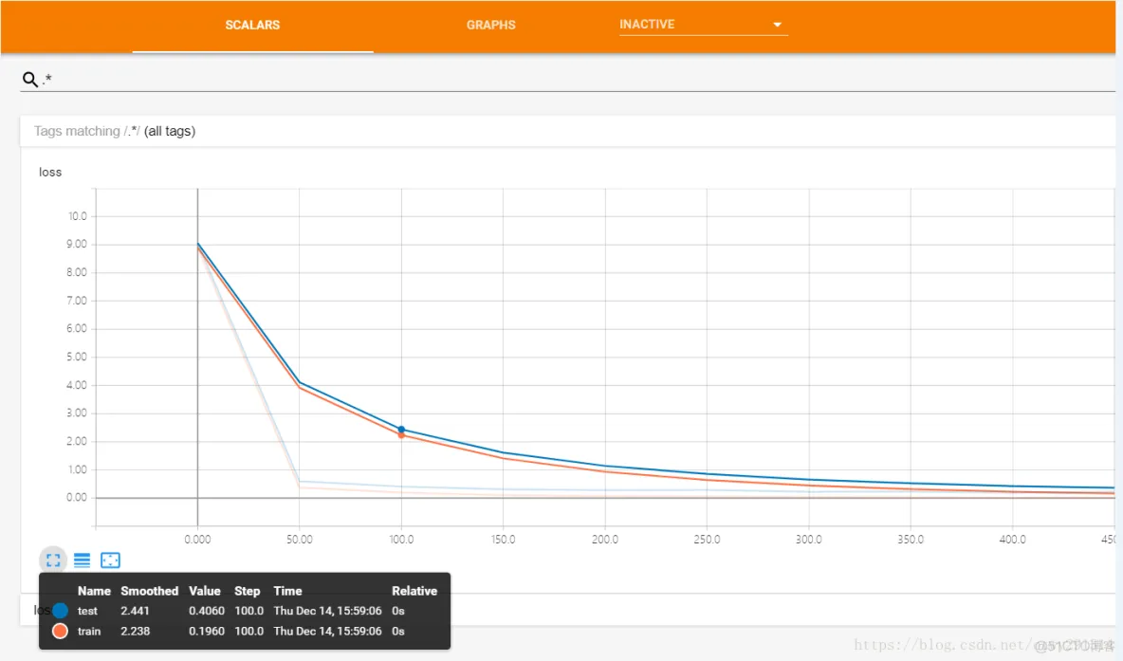Click the 'loss' chart title
Image resolution: width=1123 pixels, height=661 pixels.
click(x=50, y=172)
